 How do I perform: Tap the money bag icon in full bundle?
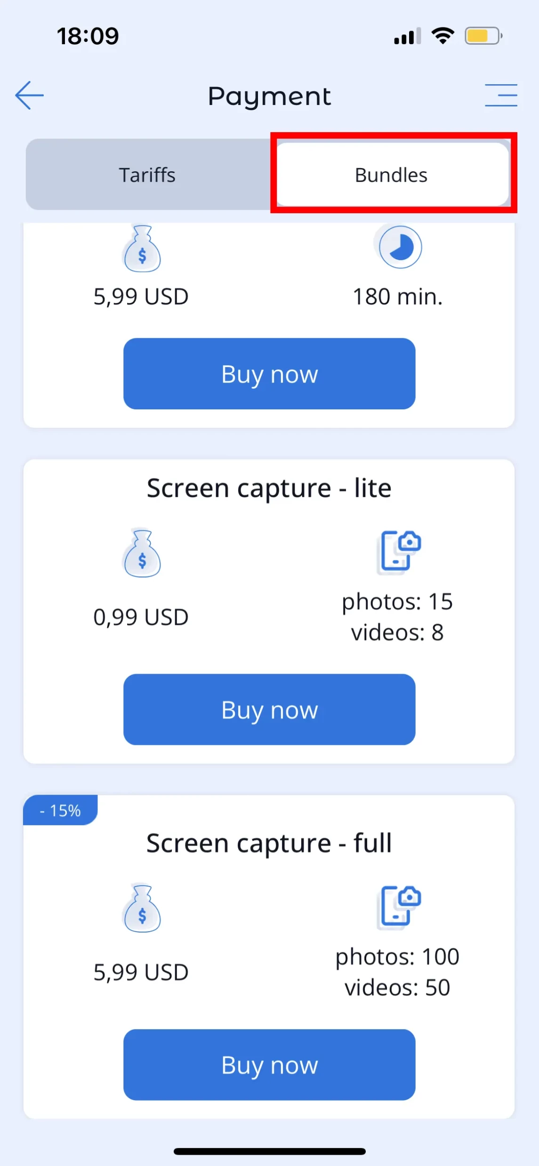pos(142,909)
